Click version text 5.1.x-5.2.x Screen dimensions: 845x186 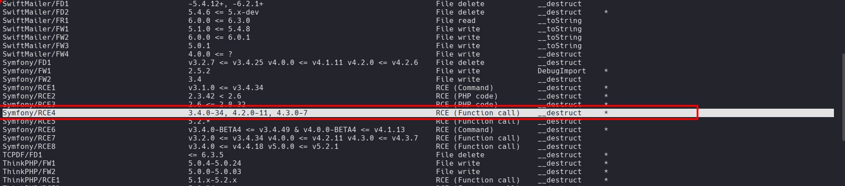(212, 180)
